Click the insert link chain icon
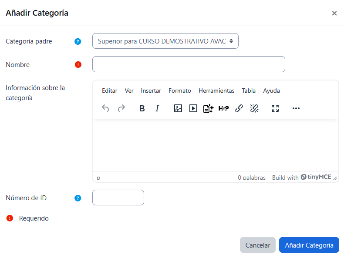Screen dimensions: 344x258 coord(239,108)
